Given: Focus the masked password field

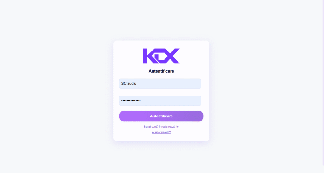Looking at the screenshot, I should coord(160,101).
